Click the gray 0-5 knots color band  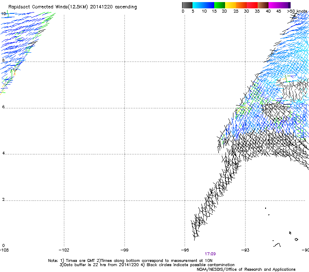click(187, 5)
